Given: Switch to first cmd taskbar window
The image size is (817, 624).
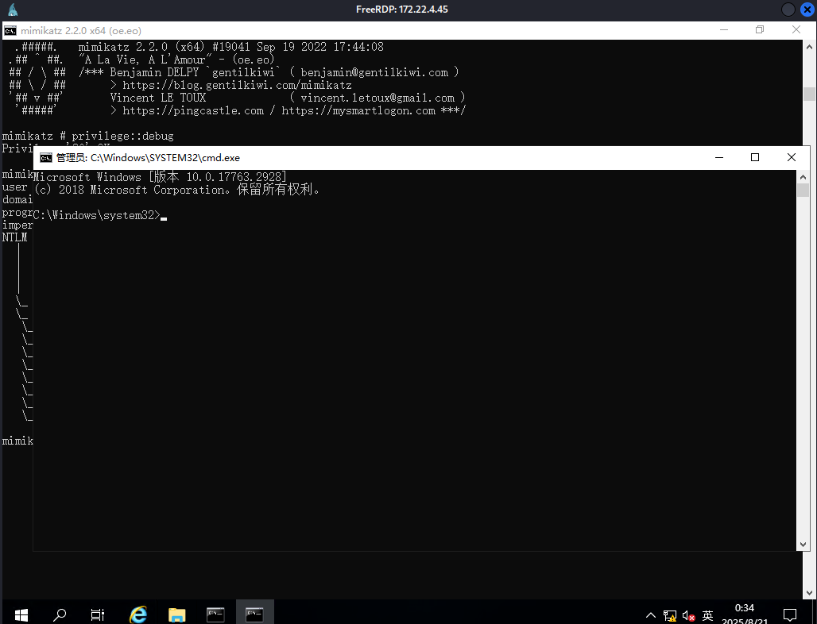Looking at the screenshot, I should click(215, 614).
